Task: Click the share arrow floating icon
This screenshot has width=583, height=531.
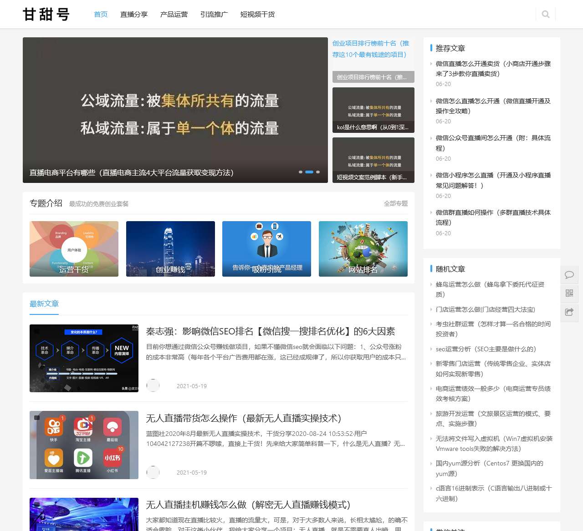Action: (569, 312)
